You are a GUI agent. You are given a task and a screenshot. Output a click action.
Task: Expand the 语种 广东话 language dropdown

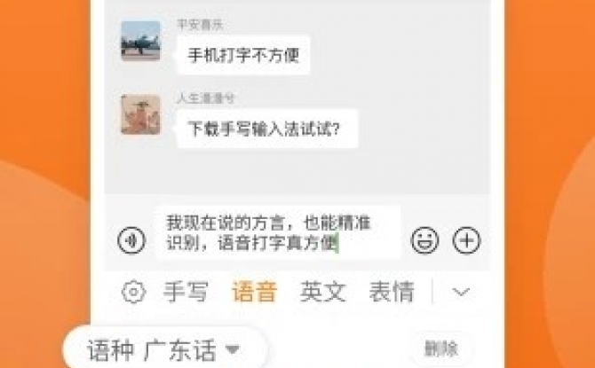[x=164, y=349]
